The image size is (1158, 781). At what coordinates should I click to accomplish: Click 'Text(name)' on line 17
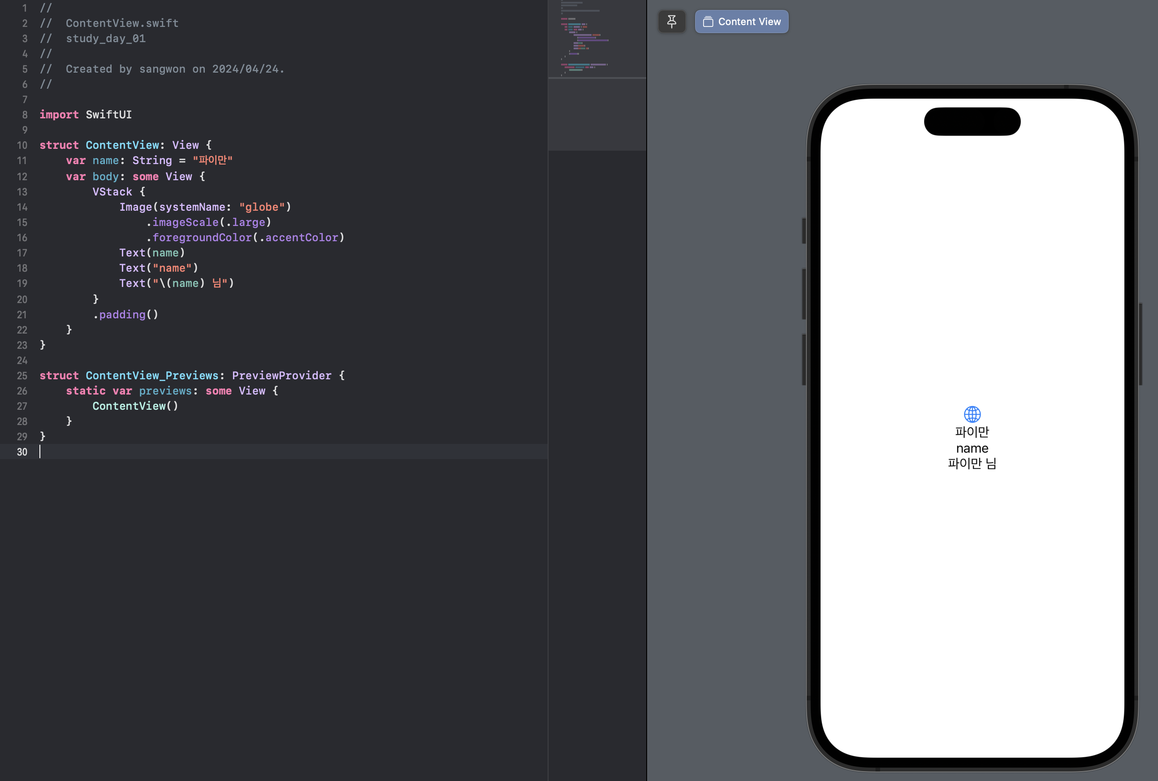click(x=152, y=253)
